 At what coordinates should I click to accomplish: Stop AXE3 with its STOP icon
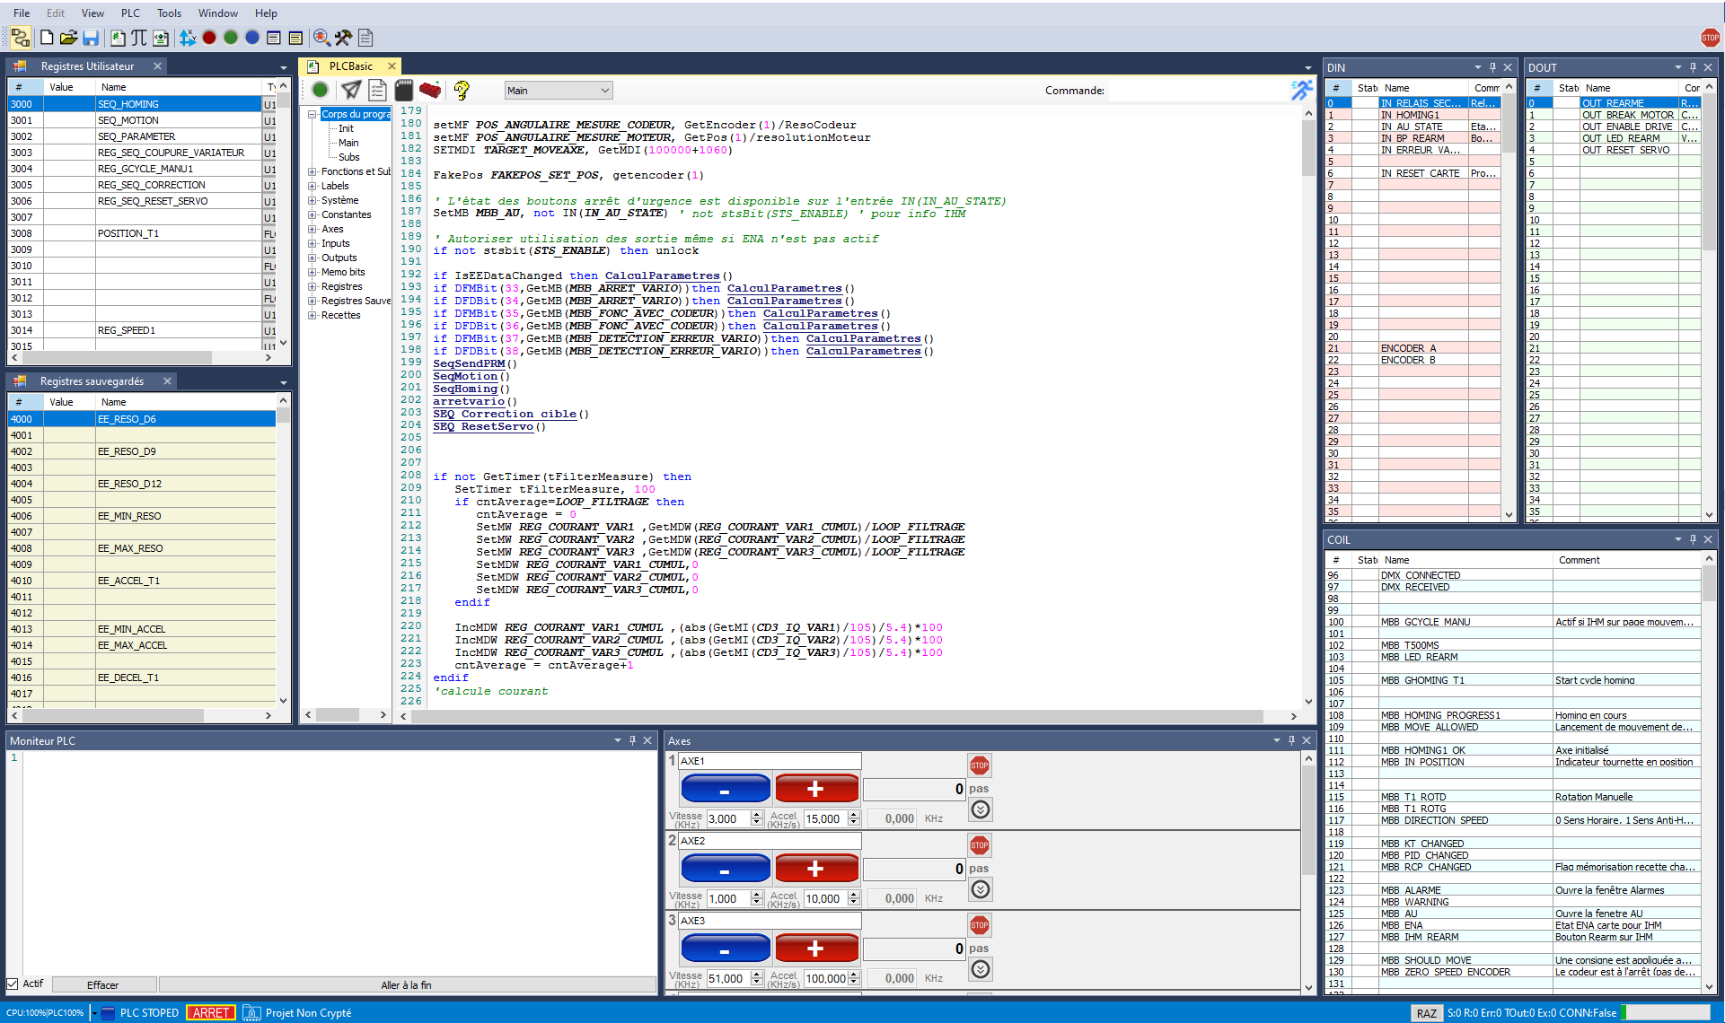(x=980, y=925)
